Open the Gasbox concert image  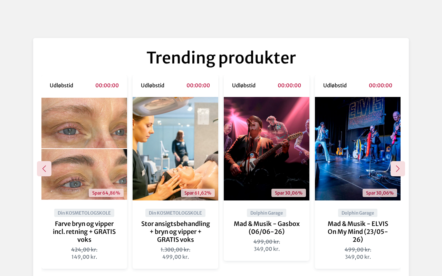[267, 149]
